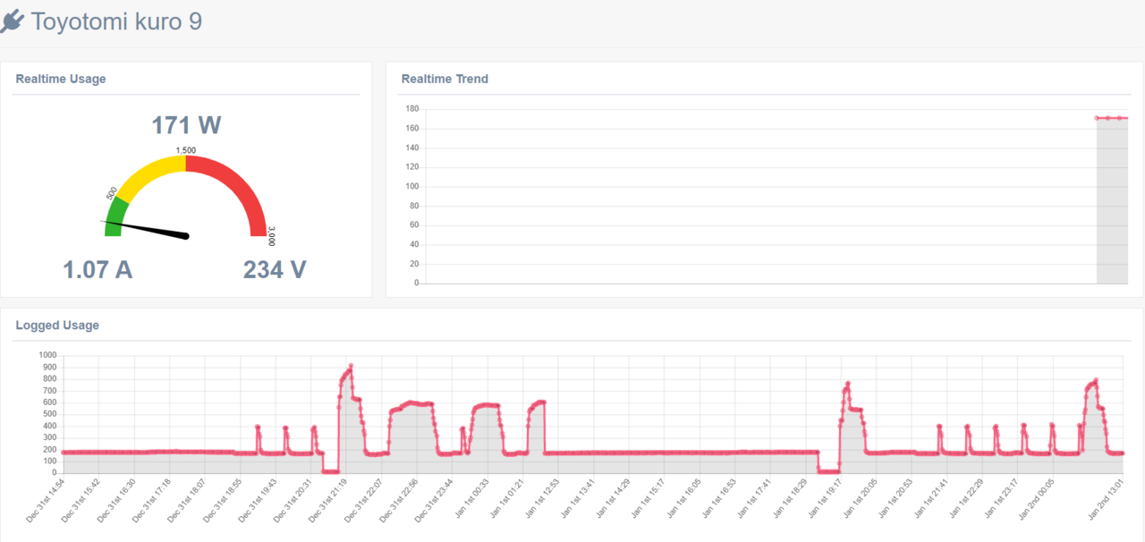This screenshot has height=542, width=1145.
Task: Click the Dec 31st 16:30 time label
Action: pos(116,499)
